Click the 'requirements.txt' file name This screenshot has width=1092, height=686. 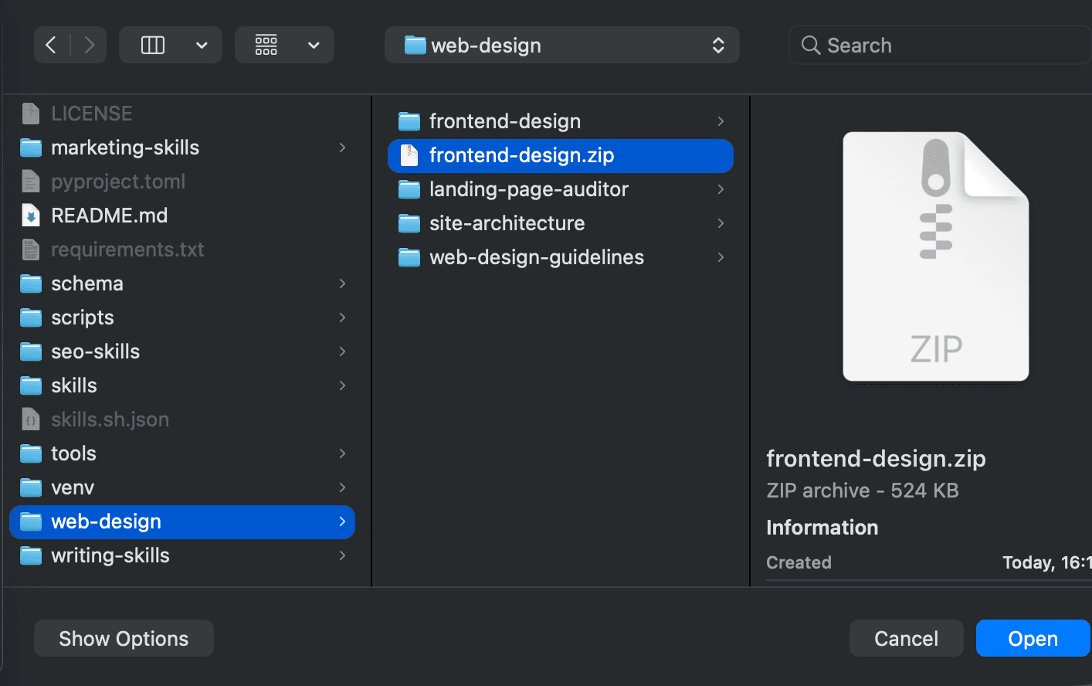[x=127, y=250]
